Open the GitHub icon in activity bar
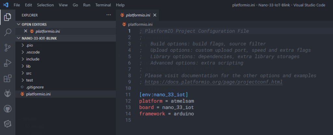333x135 pixels. coord(7,108)
